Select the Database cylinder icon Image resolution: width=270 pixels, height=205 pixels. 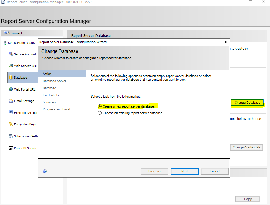click(x=11, y=77)
